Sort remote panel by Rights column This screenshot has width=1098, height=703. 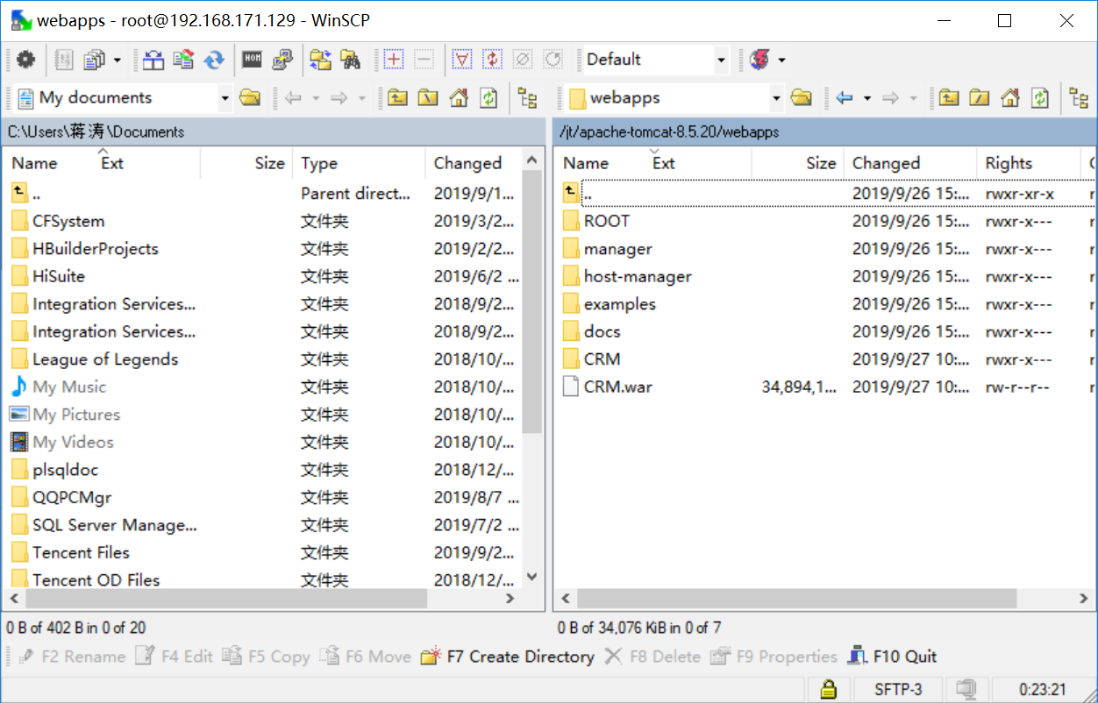(1029, 163)
